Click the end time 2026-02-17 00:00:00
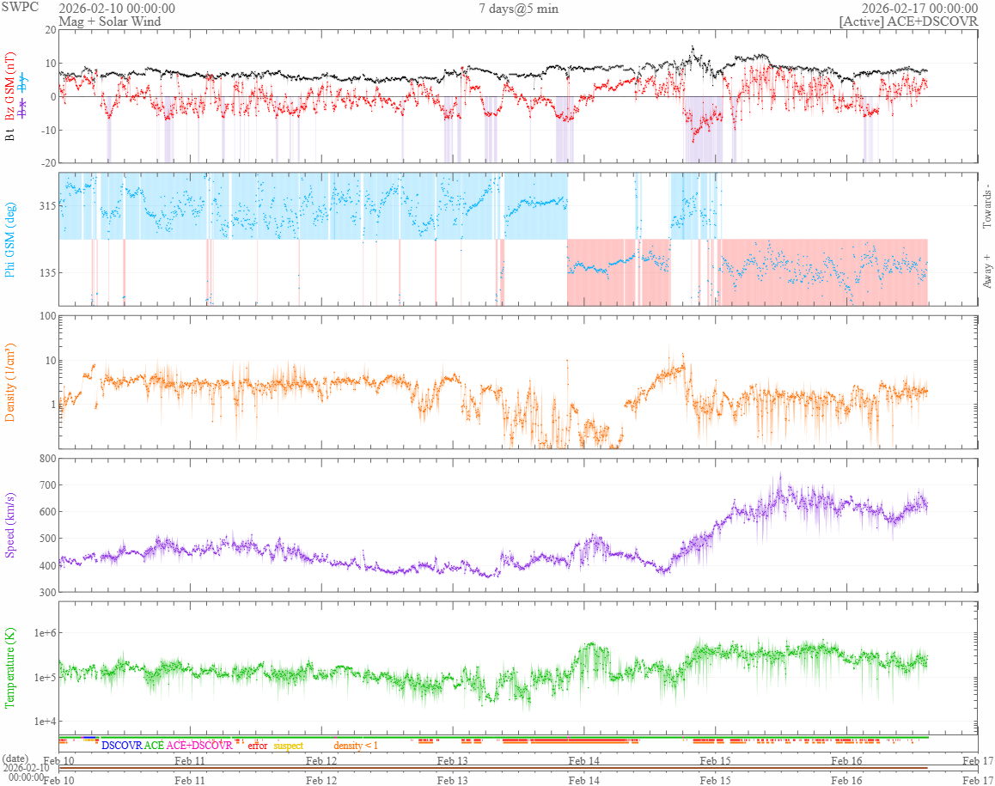The image size is (995, 786). coord(919,9)
